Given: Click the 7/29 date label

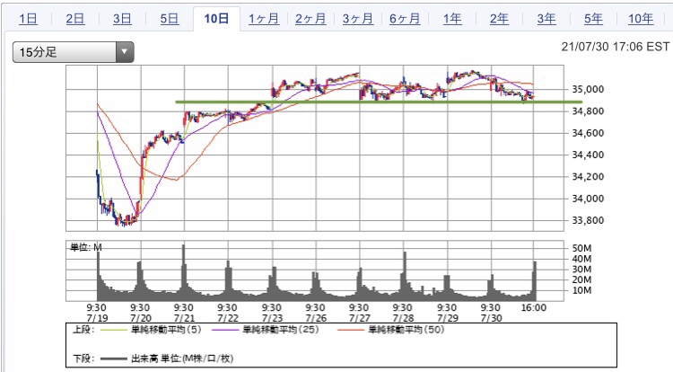Looking at the screenshot, I should 447,318.
